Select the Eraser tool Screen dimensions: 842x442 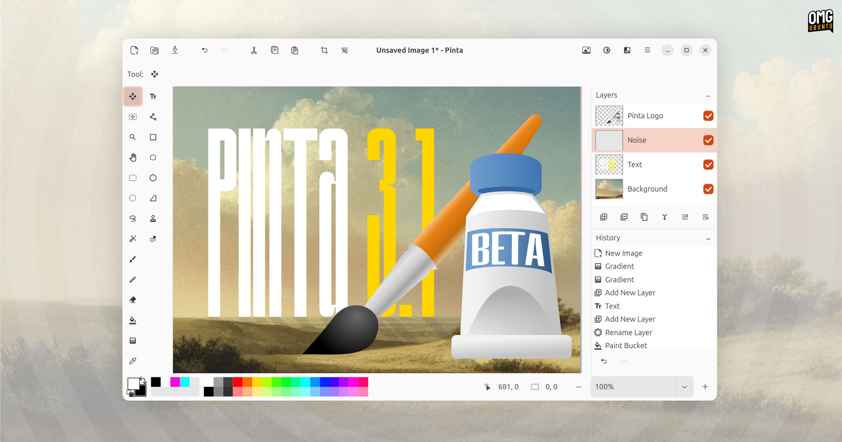[133, 300]
